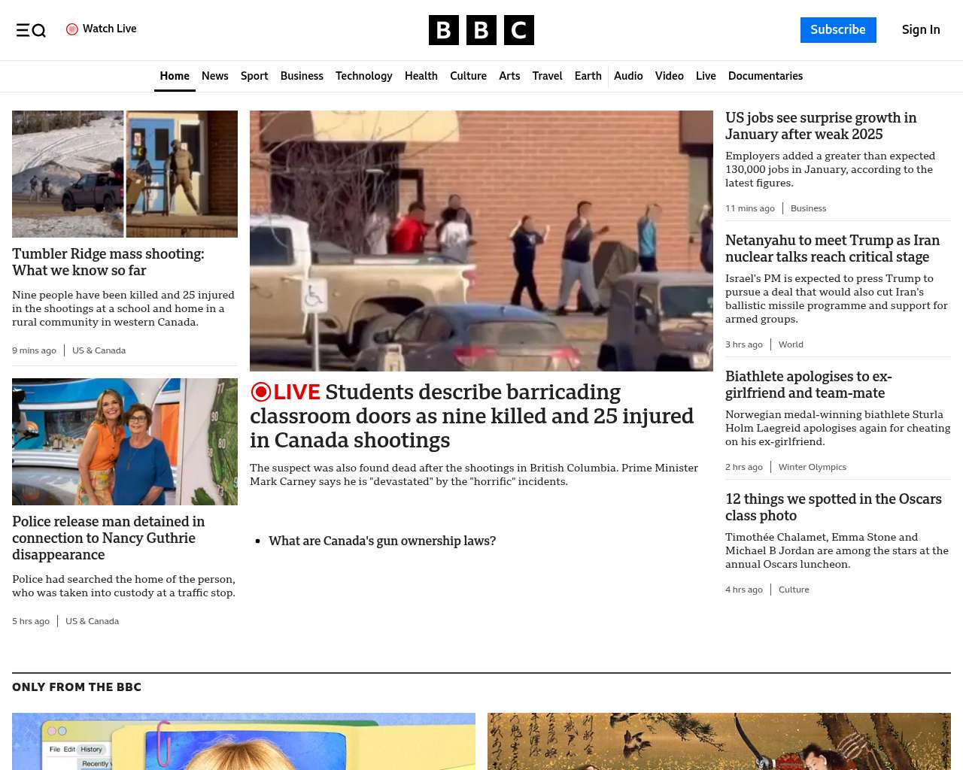963x770 pixels.
Task: Click the World tag under Netanyahu story
Action: [791, 344]
